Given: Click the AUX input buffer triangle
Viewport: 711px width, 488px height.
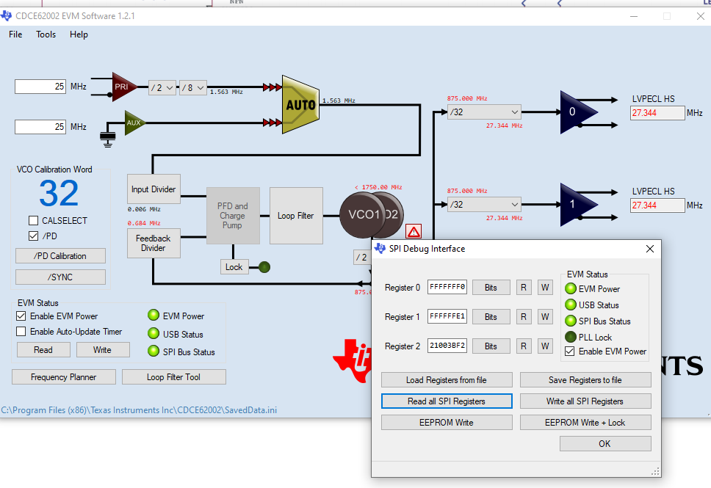Looking at the screenshot, I should pos(134,123).
